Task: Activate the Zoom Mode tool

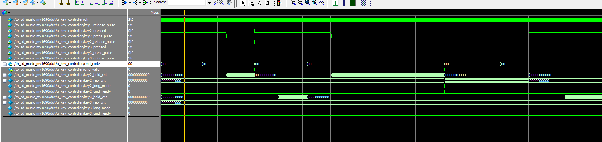Action: pyautogui.click(x=252, y=3)
